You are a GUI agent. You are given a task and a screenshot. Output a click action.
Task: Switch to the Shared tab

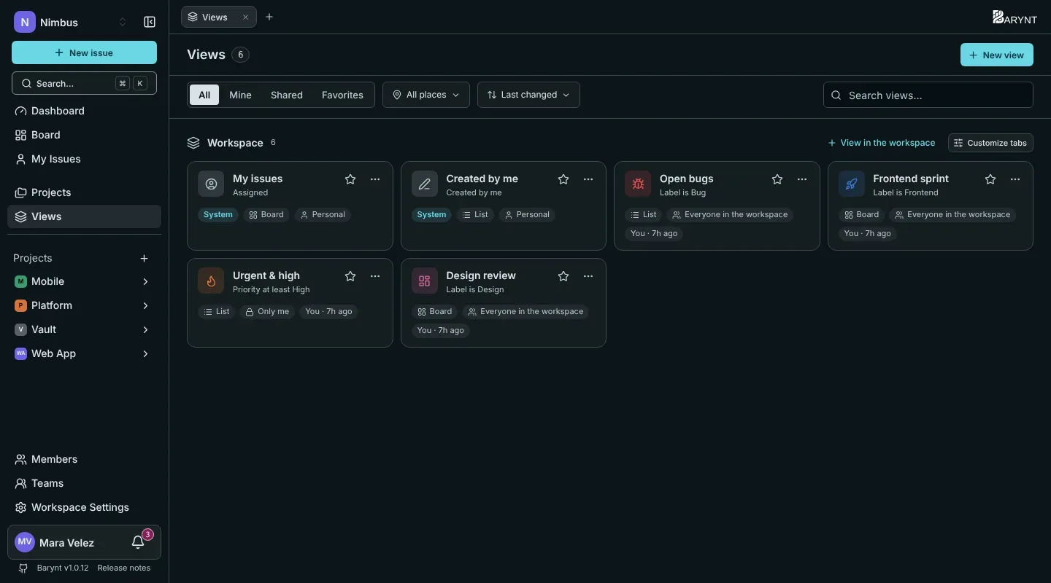286,95
